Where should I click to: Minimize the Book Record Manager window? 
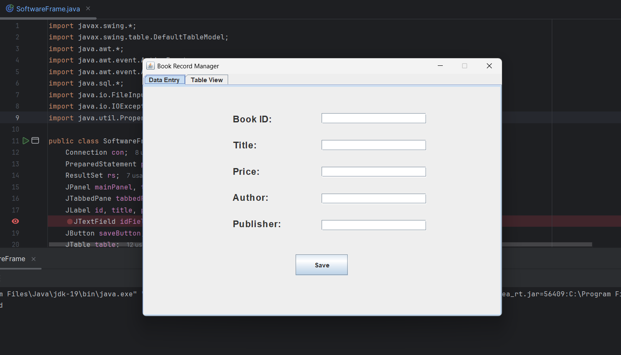(440, 66)
